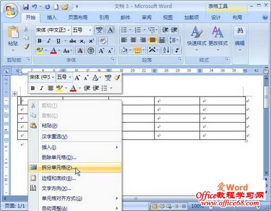Choose Paste in context menu

(75, 125)
